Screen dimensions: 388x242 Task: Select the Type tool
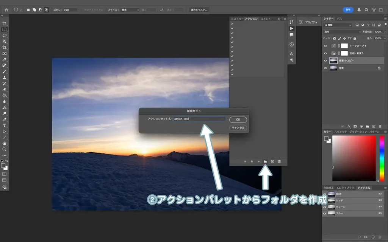coord(5,125)
